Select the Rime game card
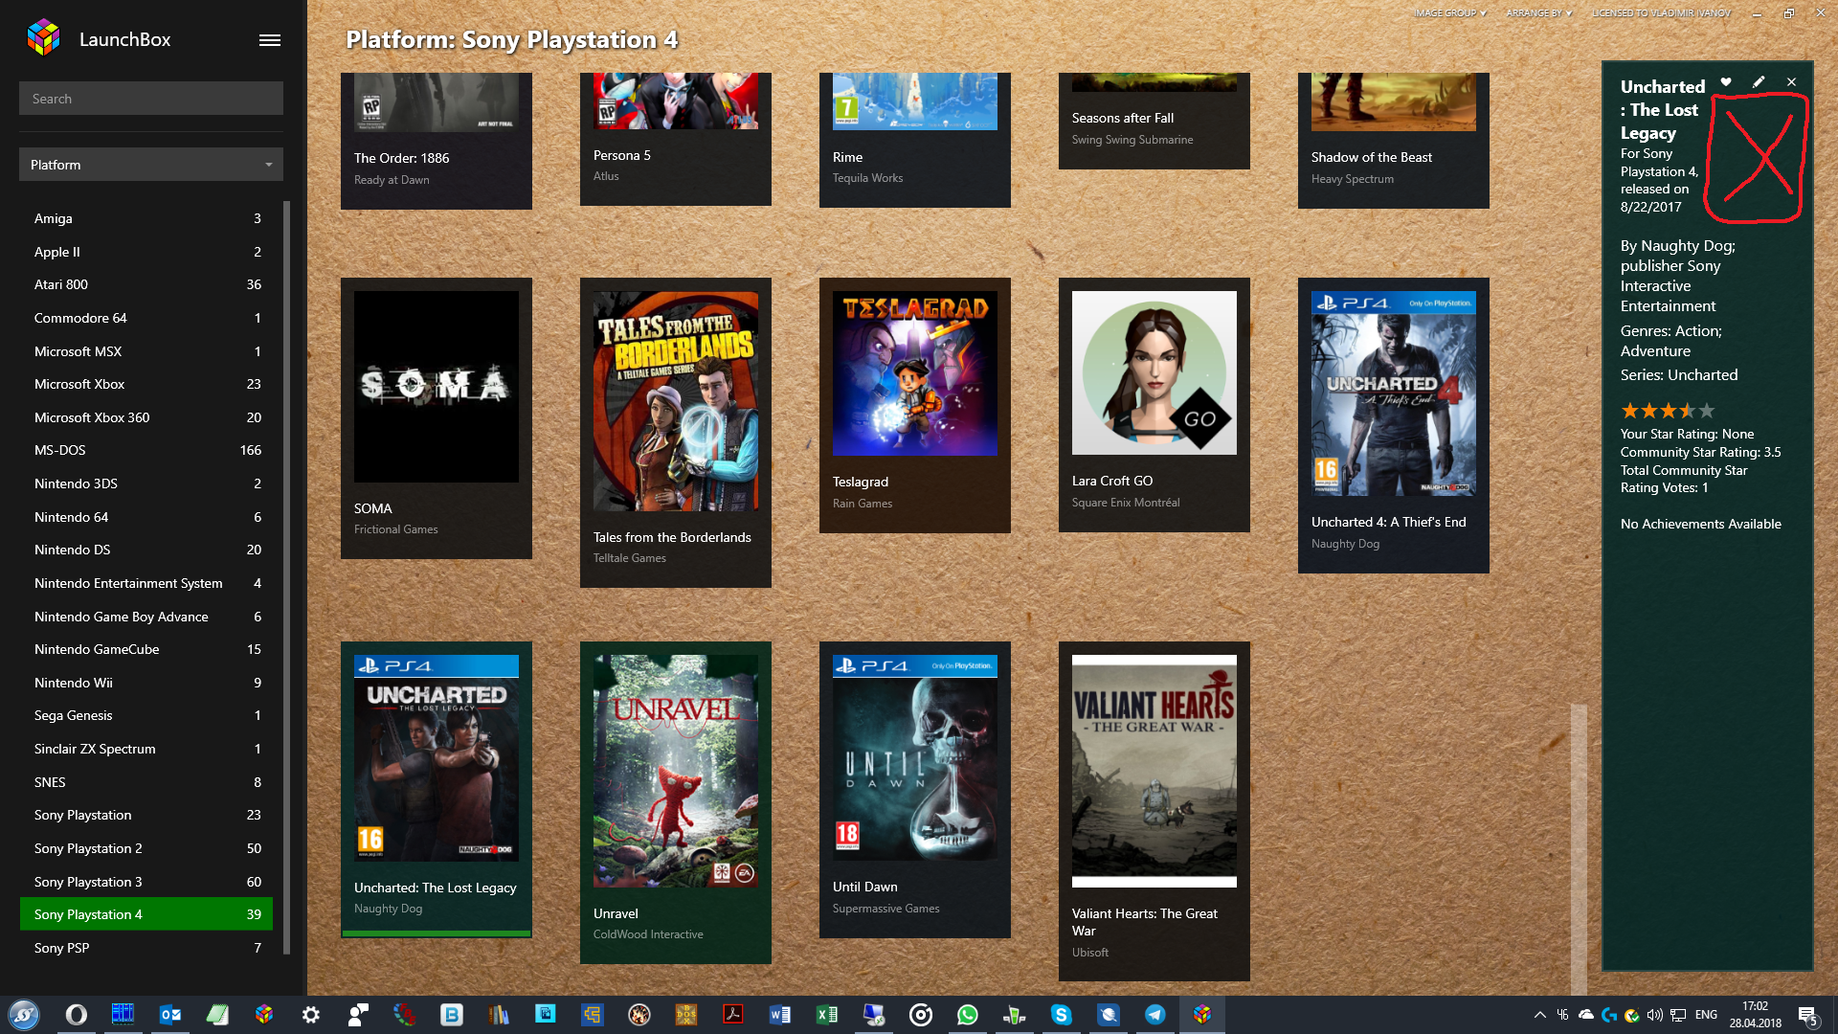1838x1034 pixels. (915, 140)
